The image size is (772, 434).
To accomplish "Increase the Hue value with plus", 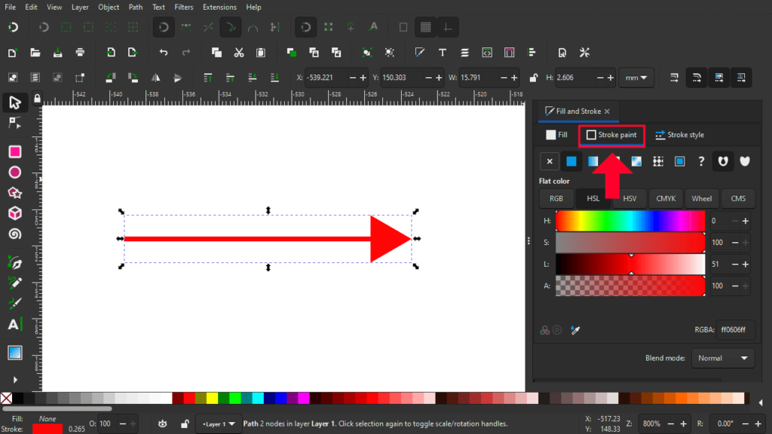I will click(746, 221).
